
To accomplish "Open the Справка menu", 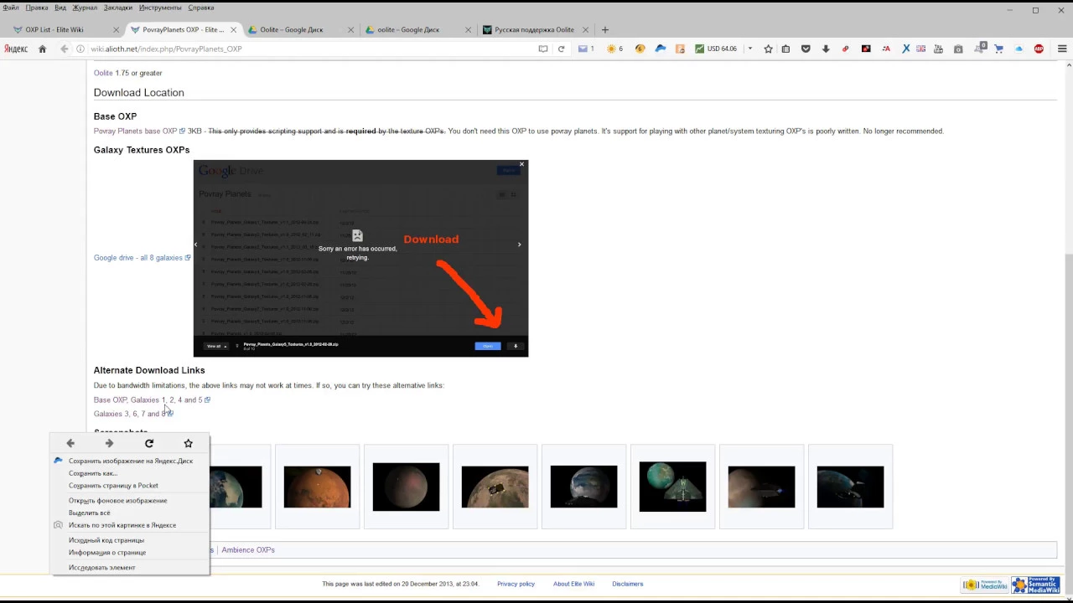I will [x=201, y=8].
